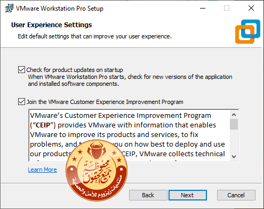264x209 pixels.
Task: Click the 'User Experience Settings' heading
Action: tap(52, 25)
